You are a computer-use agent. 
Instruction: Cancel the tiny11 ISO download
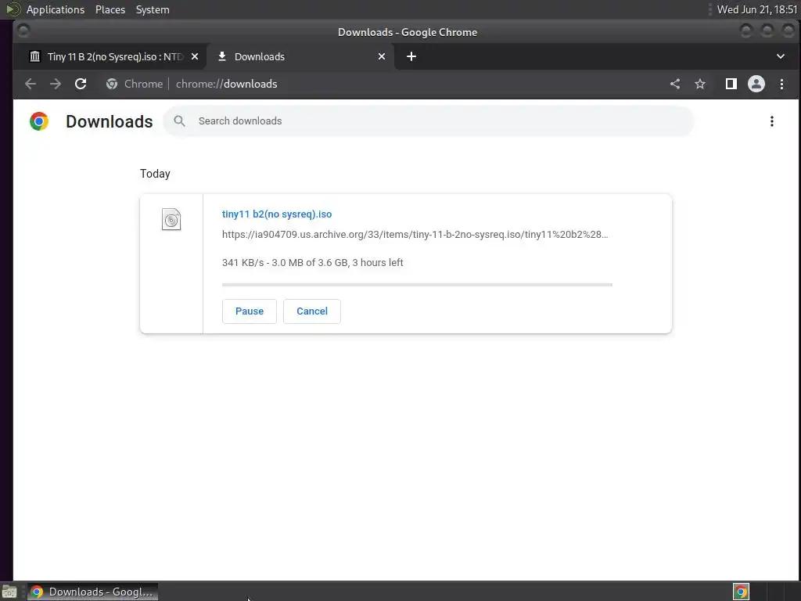(x=311, y=311)
